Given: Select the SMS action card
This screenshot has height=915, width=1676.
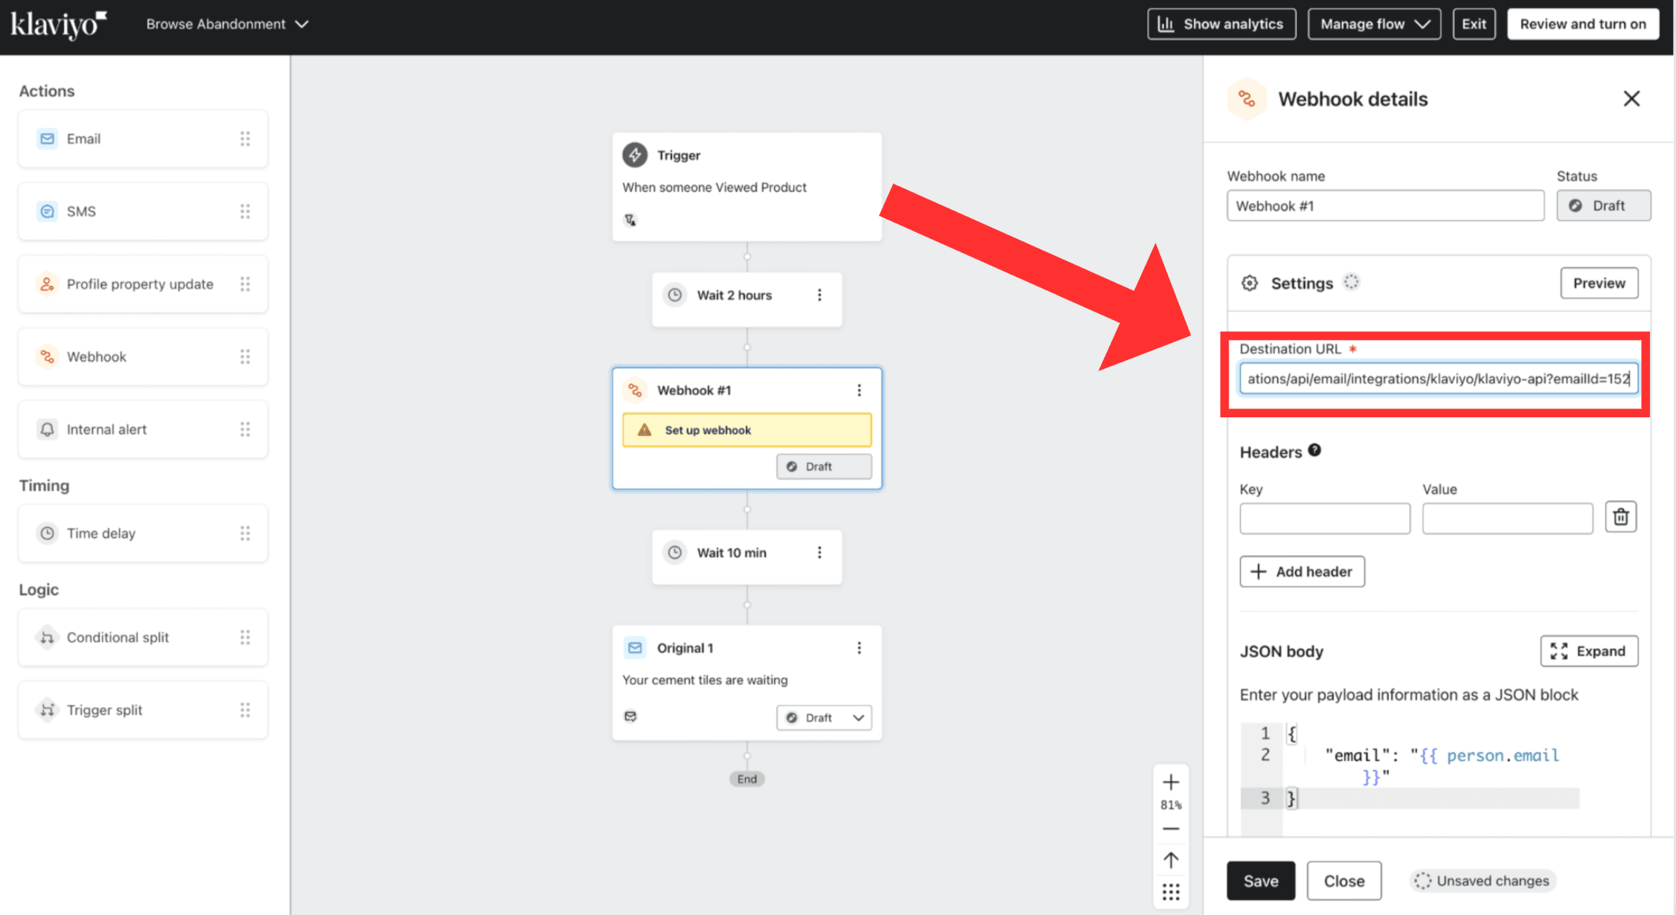Looking at the screenshot, I should click(x=143, y=211).
